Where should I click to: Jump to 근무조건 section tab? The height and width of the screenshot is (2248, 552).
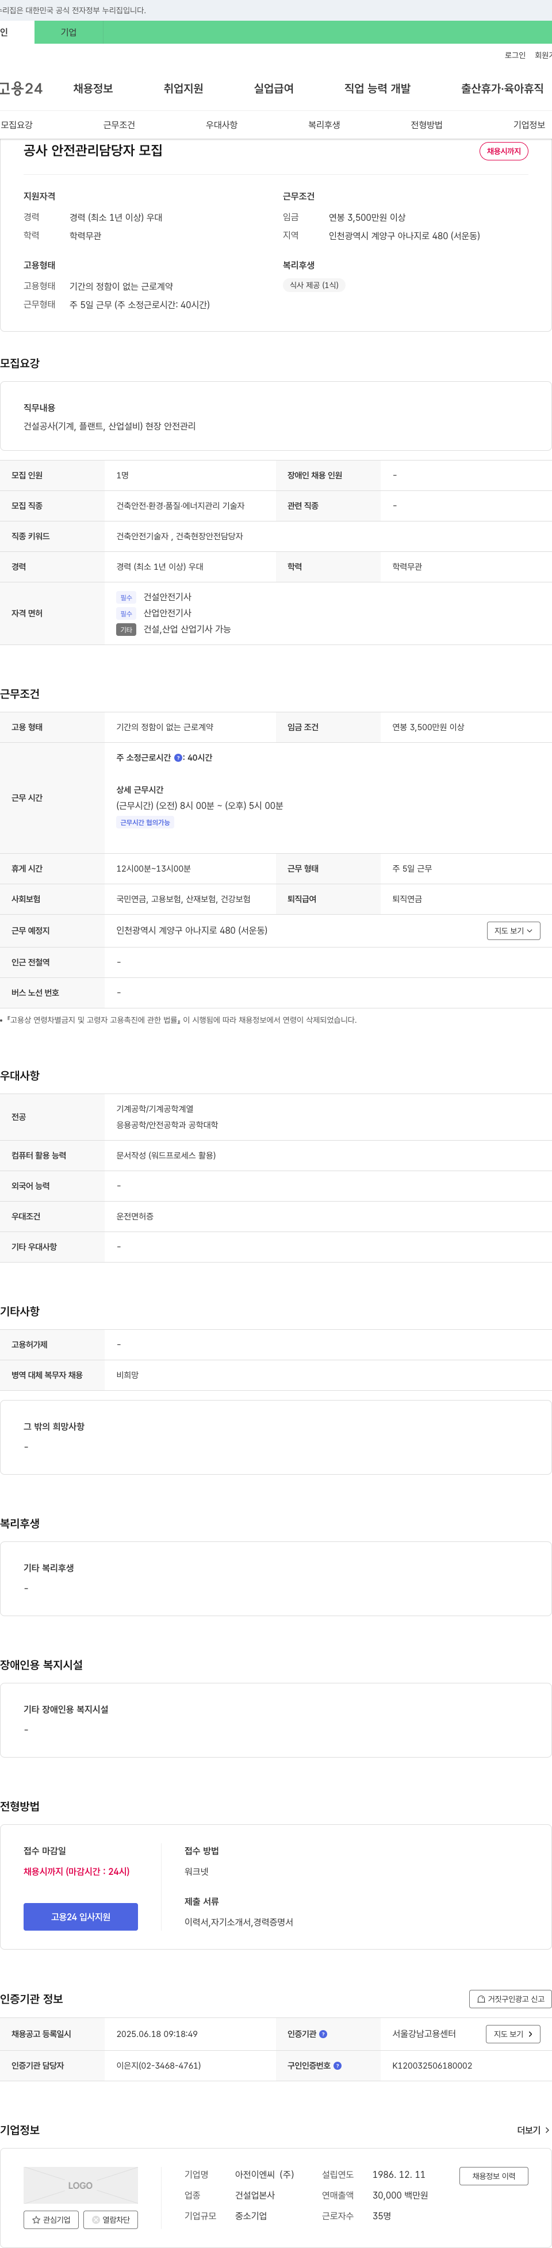(x=119, y=125)
